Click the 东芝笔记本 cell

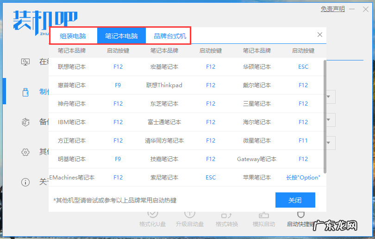point(164,104)
